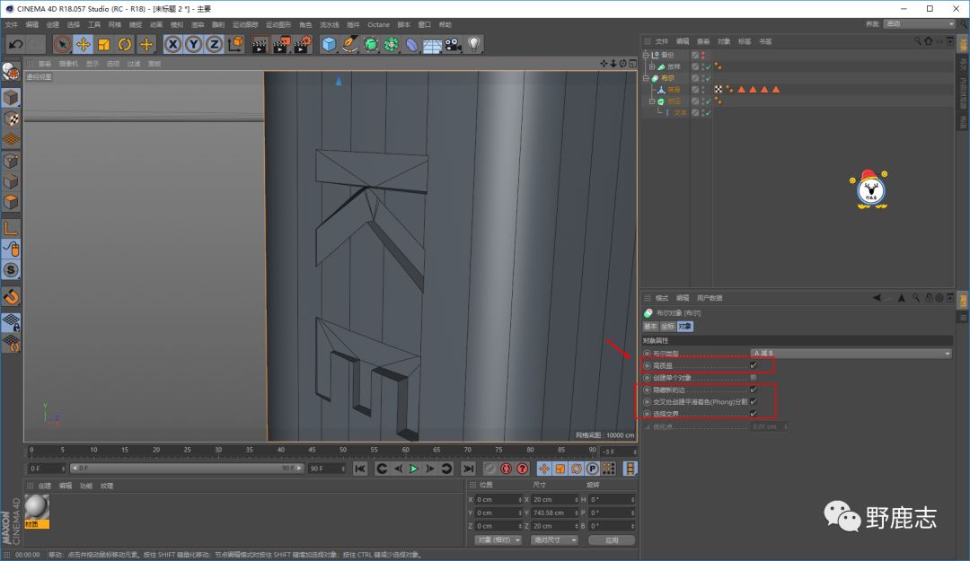Click the camera object icon
This screenshot has height=561, width=970.
pyautogui.click(x=453, y=44)
